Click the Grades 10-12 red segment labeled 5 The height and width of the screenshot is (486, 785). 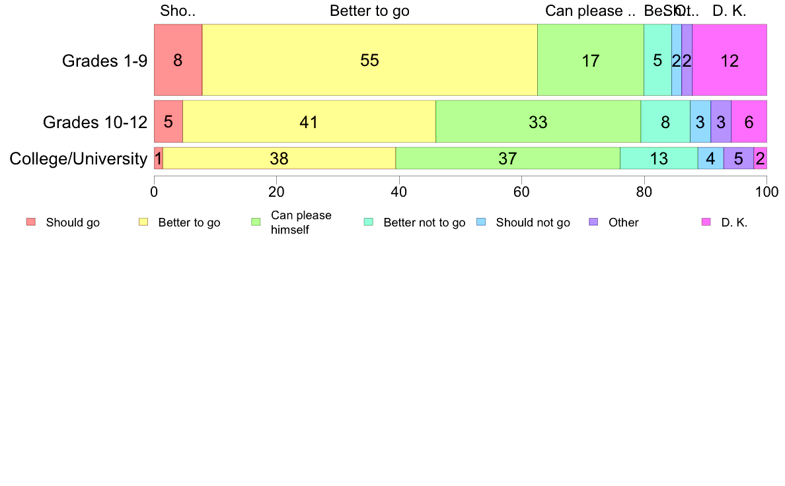(168, 121)
